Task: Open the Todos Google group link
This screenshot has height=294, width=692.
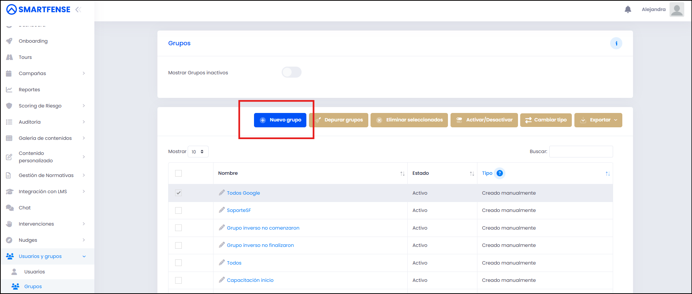Action: click(243, 193)
